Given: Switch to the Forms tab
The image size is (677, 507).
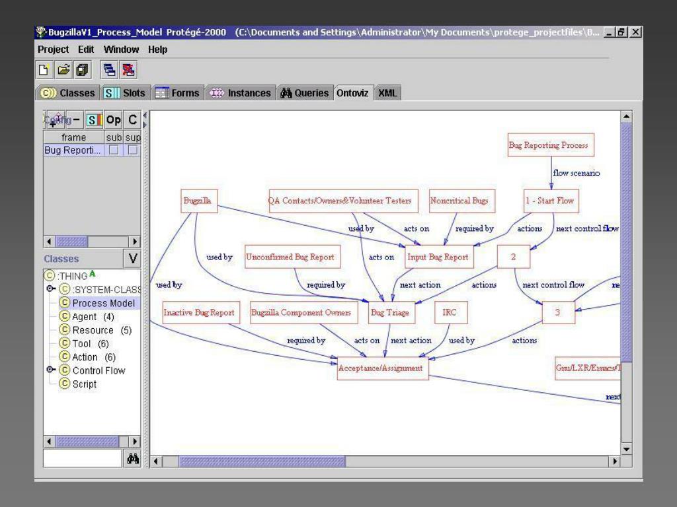Looking at the screenshot, I should pyautogui.click(x=177, y=92).
